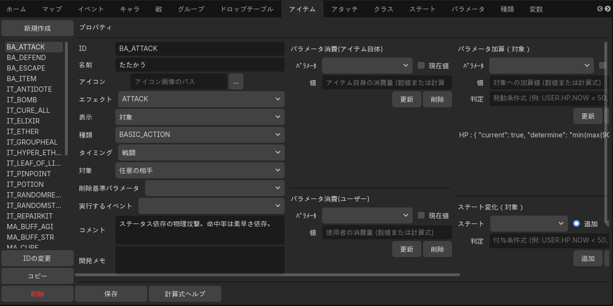
Task: Open the 実行するイベント dropdown
Action: 212,206
